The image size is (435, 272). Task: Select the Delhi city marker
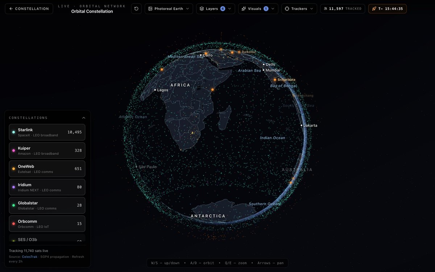tap(264, 64)
